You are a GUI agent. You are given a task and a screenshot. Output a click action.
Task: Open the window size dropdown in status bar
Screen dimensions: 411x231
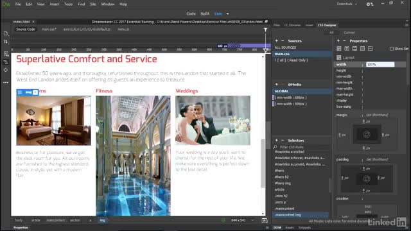[252, 220]
